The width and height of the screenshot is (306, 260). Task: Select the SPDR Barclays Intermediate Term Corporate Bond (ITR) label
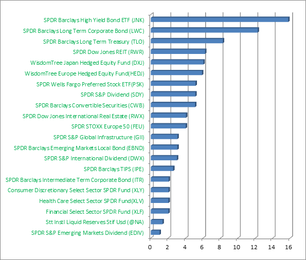75,180
